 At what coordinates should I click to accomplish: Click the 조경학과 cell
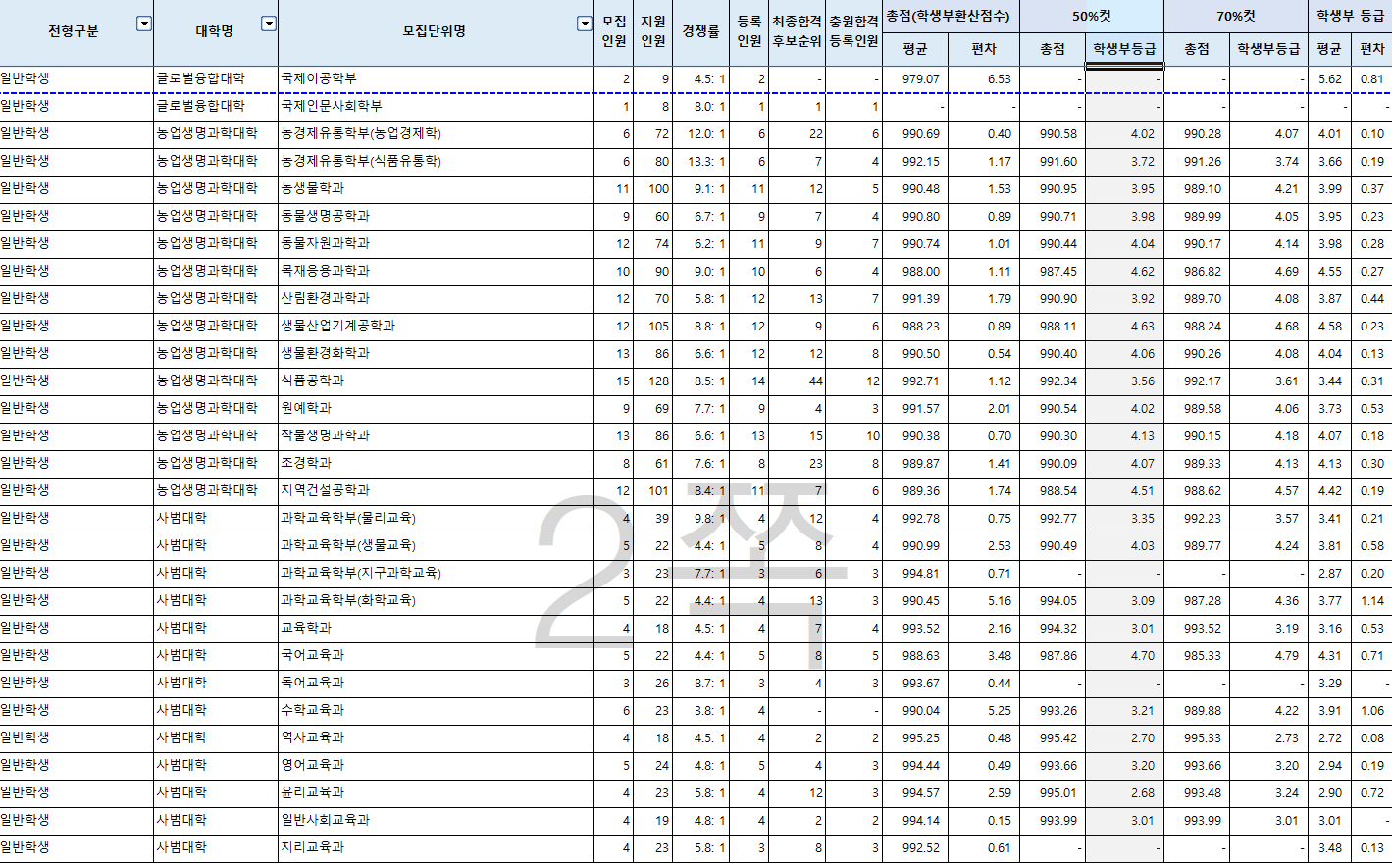436,463
